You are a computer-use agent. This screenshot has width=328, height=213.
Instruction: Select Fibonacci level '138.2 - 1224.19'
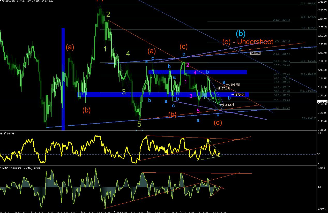(281, 62)
